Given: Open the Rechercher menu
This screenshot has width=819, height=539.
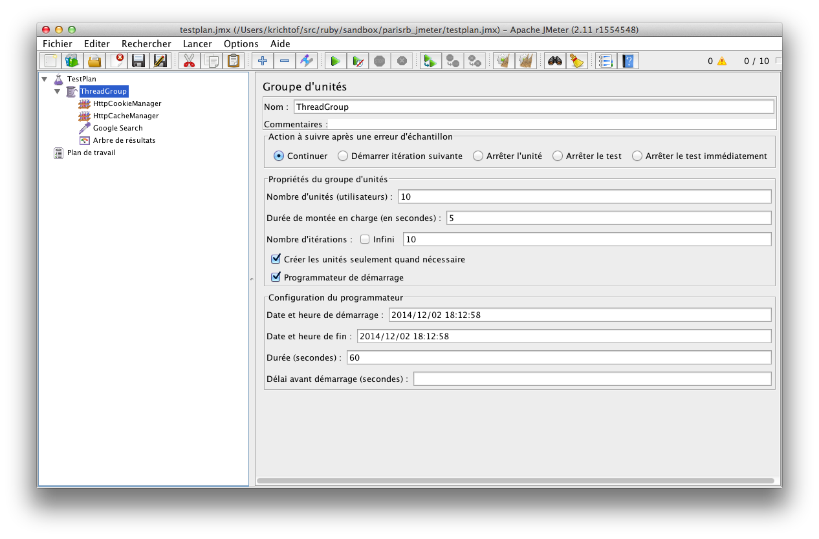Looking at the screenshot, I should coord(147,44).
